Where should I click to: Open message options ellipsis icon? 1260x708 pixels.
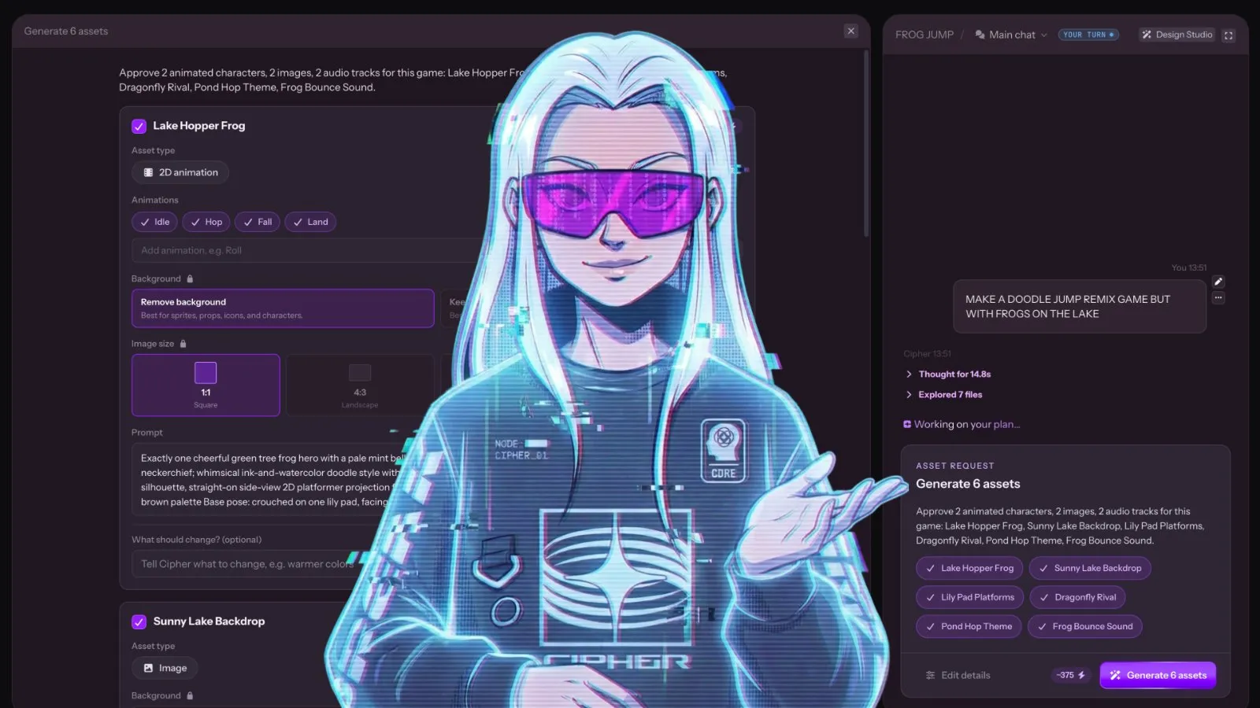click(1218, 298)
